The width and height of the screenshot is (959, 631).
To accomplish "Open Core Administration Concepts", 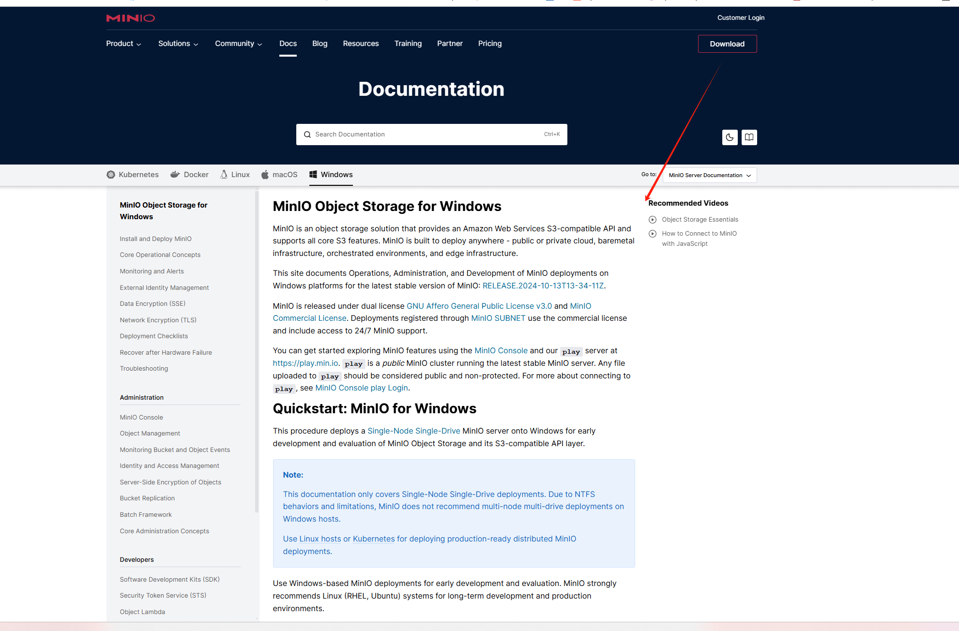I will point(165,531).
